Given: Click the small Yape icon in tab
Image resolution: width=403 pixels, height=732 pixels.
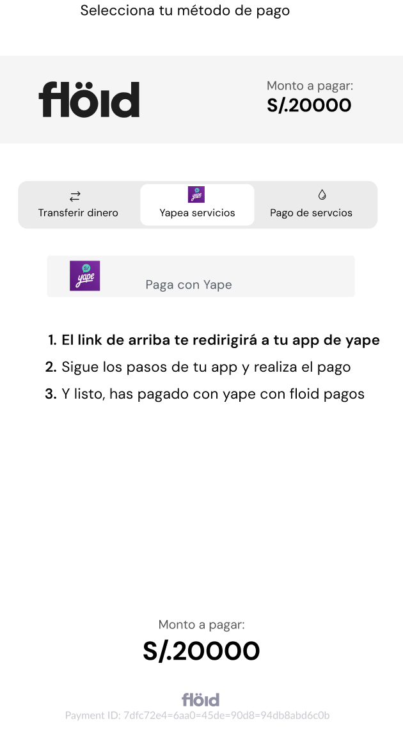Looking at the screenshot, I should 196,195.
